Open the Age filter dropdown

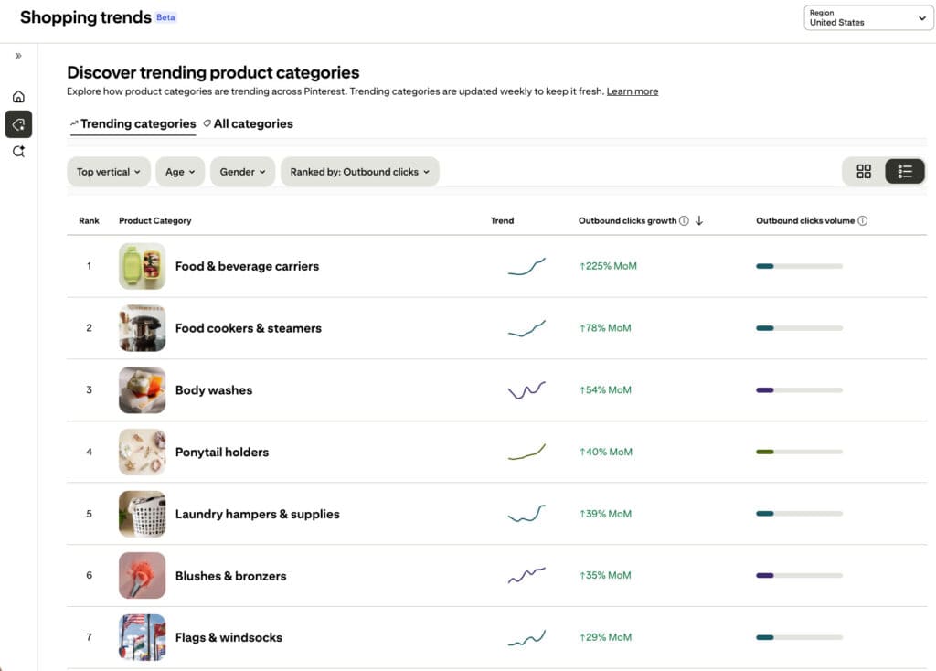click(x=180, y=172)
